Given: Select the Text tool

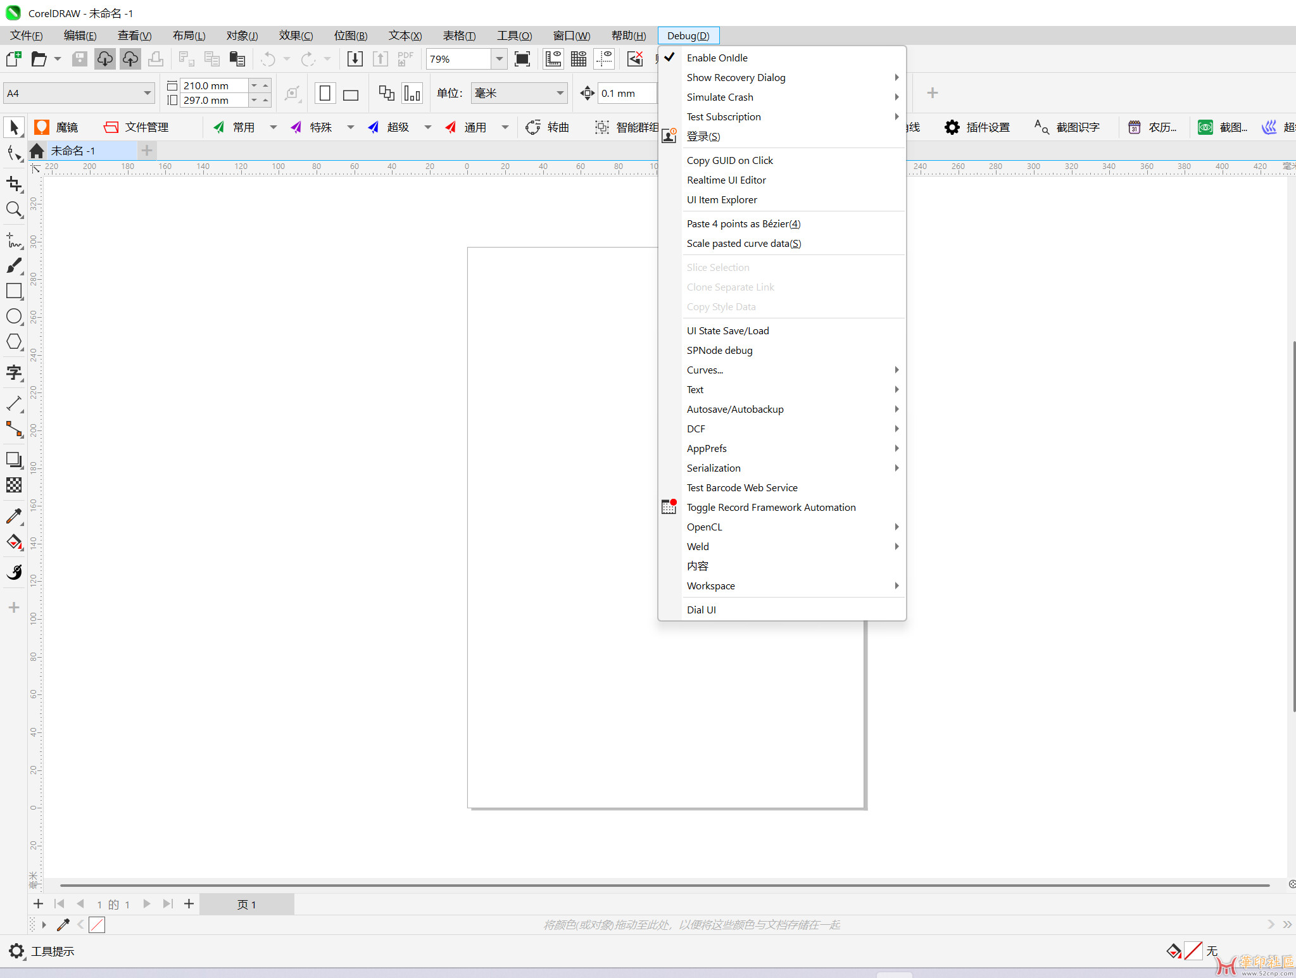Looking at the screenshot, I should pos(14,373).
